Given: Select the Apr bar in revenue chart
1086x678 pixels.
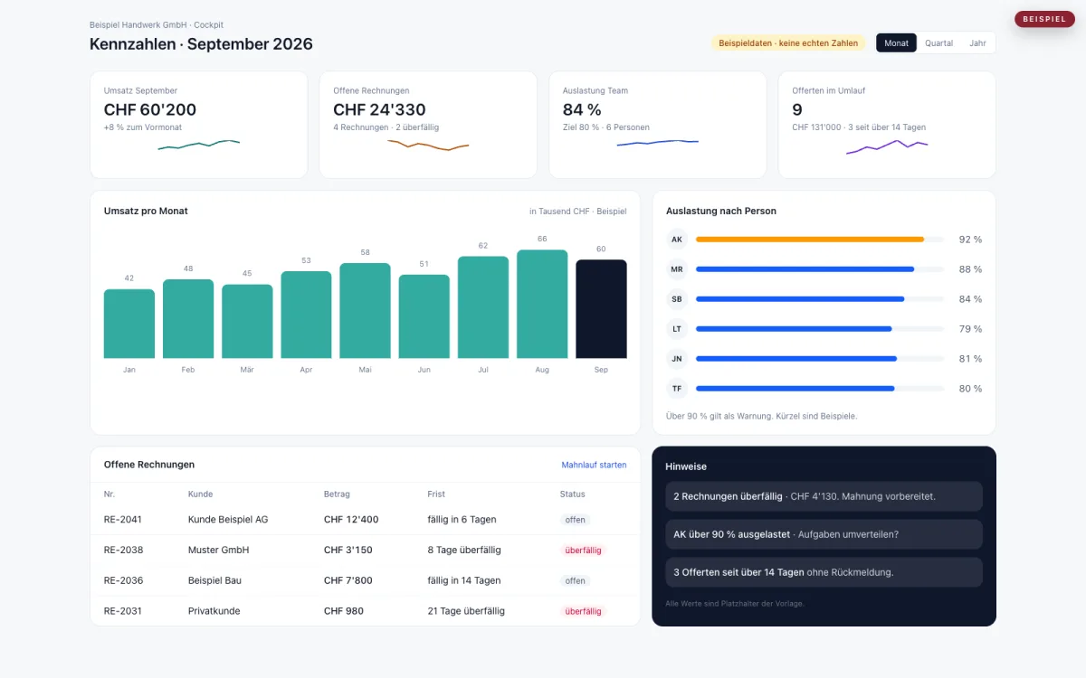Looking at the screenshot, I should tap(306, 315).
